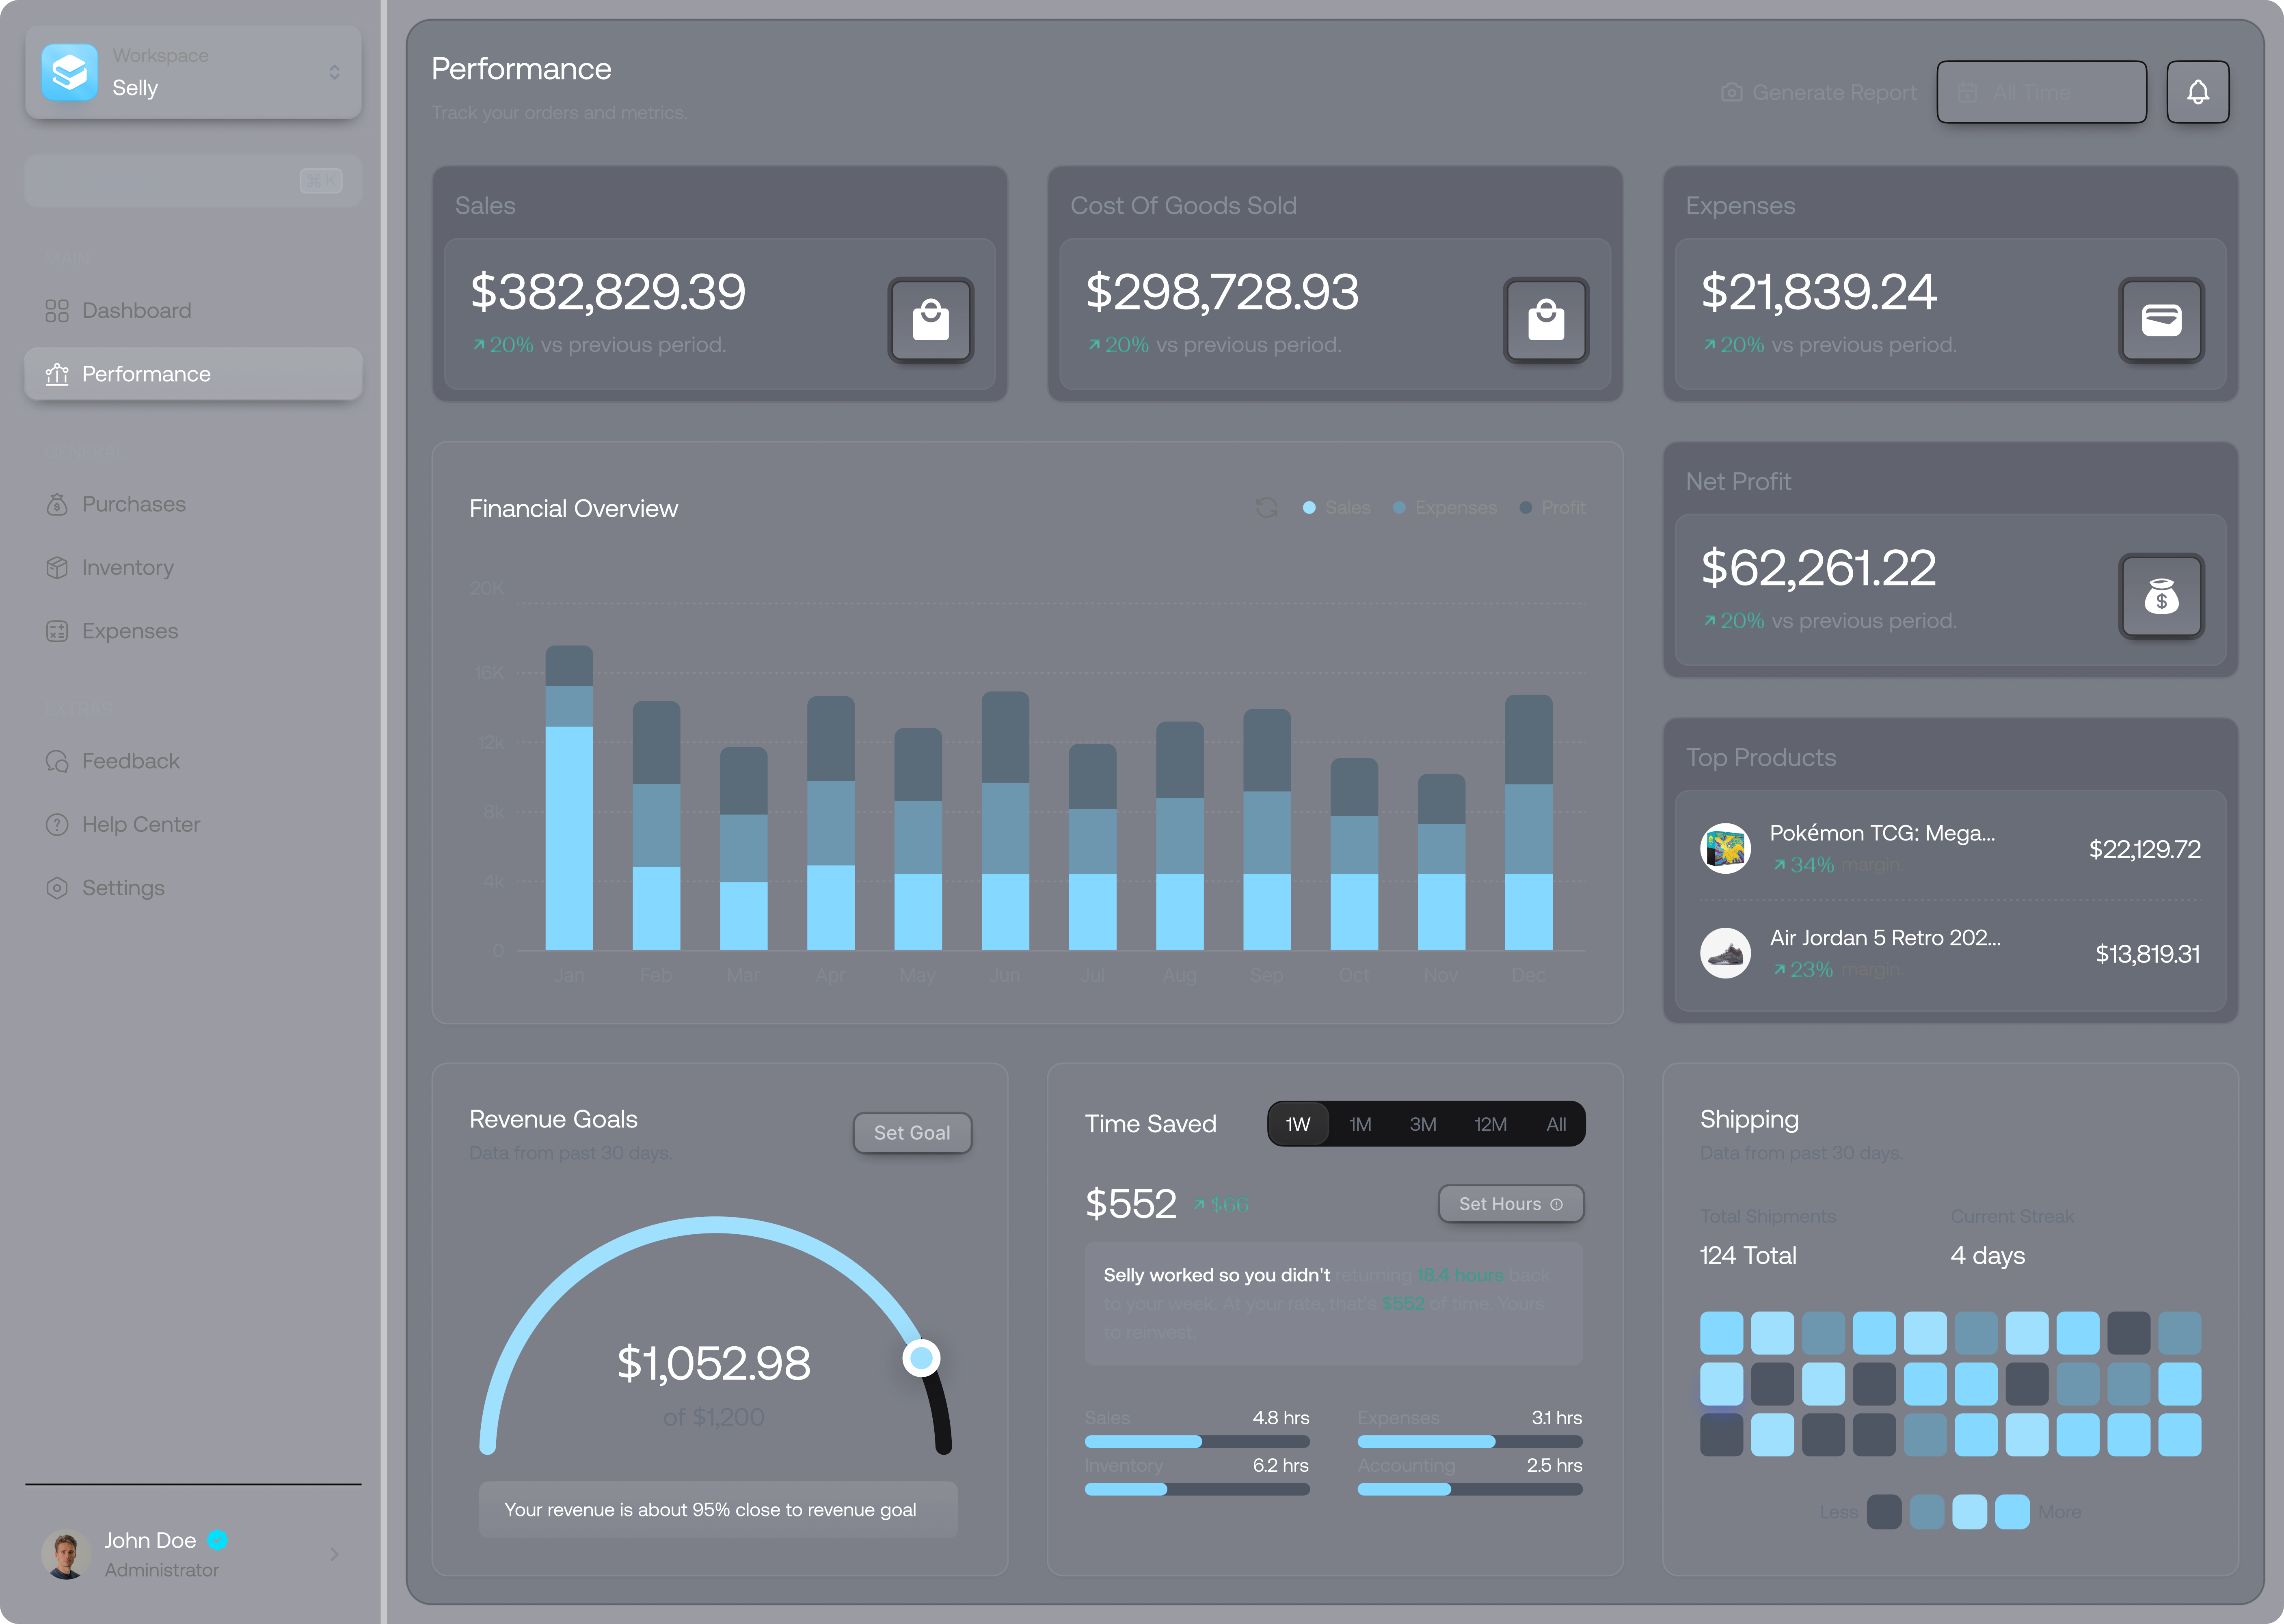
Task: Click the Jan bar in Financial Overview
Action: point(569,798)
